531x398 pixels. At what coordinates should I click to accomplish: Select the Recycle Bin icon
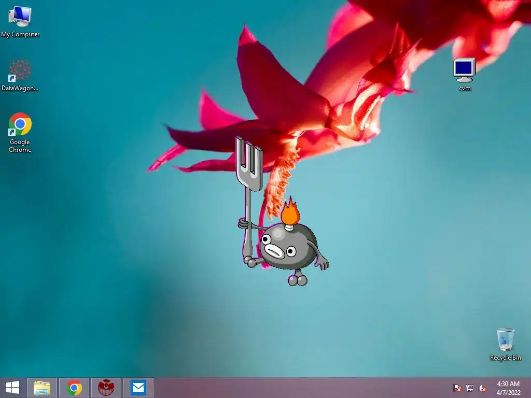coord(505,344)
